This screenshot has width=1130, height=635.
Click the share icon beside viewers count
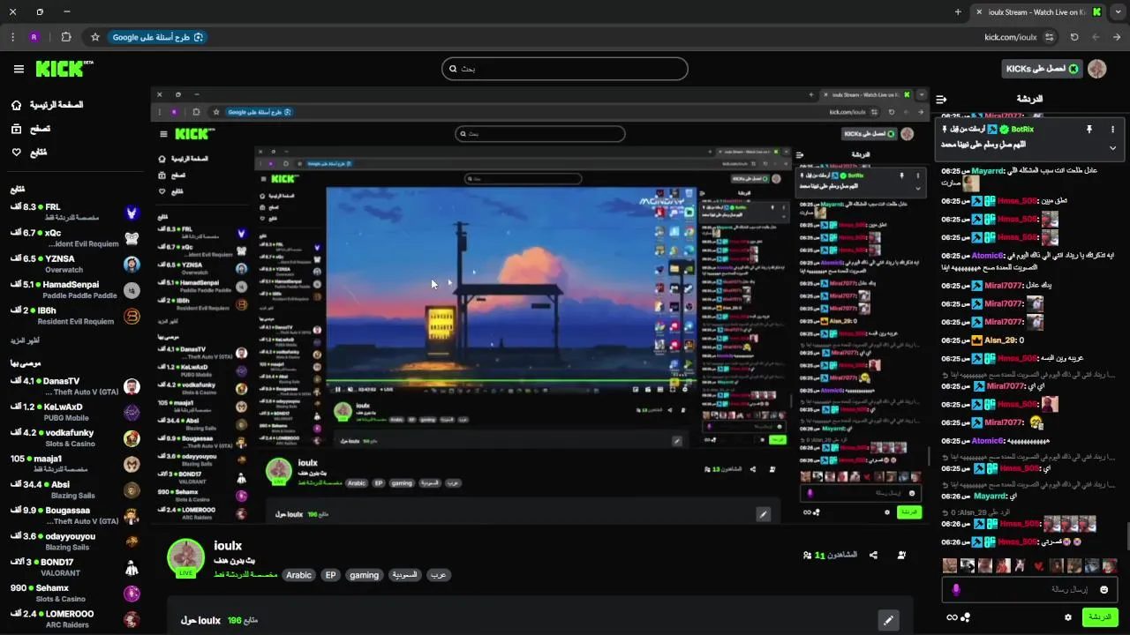coord(873,556)
